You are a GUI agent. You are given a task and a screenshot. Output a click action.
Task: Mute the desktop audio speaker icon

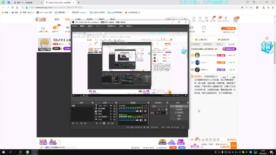point(141,111)
